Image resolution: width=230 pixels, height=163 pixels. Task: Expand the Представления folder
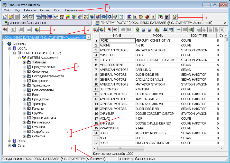tap(24, 67)
